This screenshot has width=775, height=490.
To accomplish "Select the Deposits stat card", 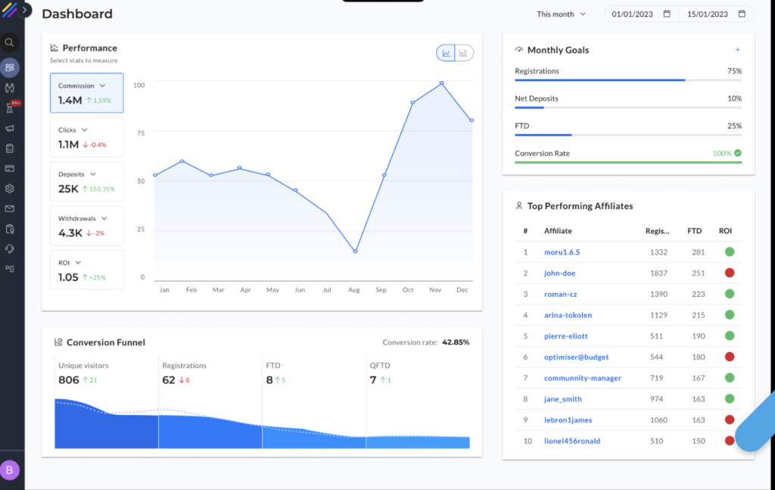I will pos(86,182).
